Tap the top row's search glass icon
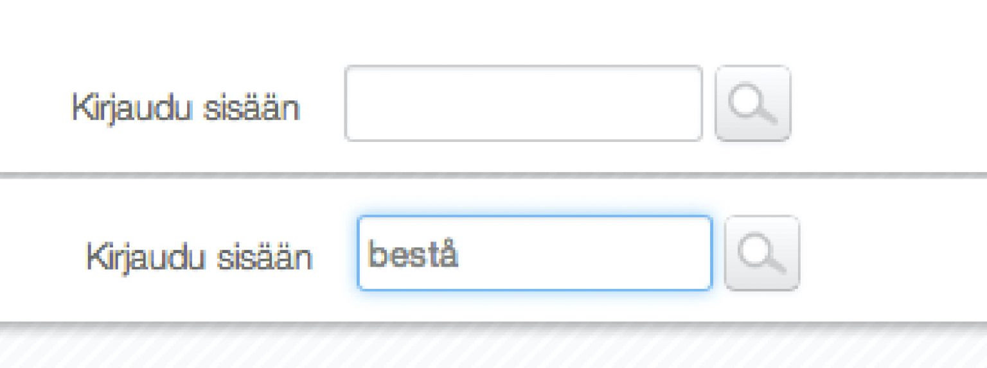Screen dimensions: 987x368 pyautogui.click(x=752, y=103)
